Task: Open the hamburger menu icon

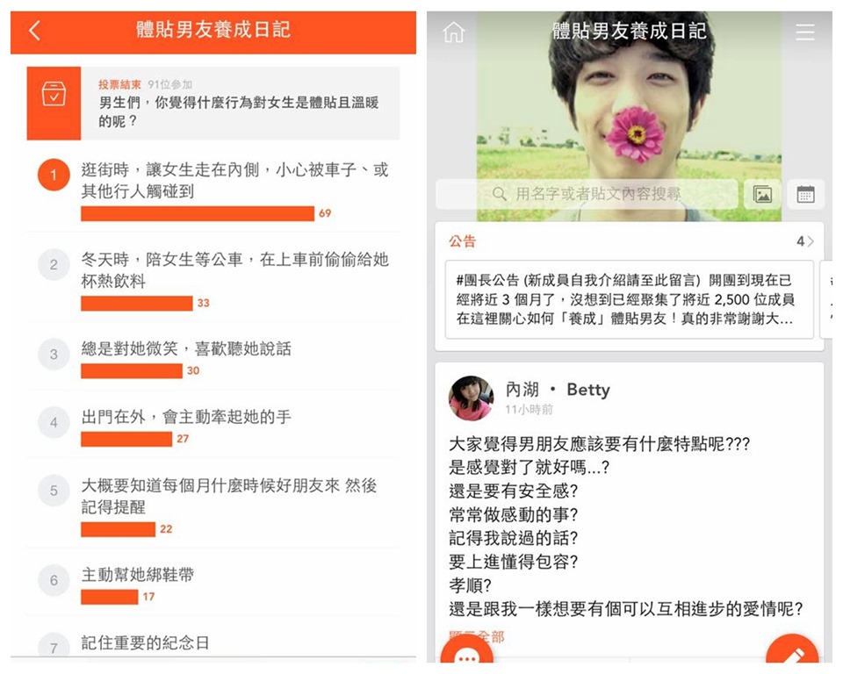Action: point(805,32)
